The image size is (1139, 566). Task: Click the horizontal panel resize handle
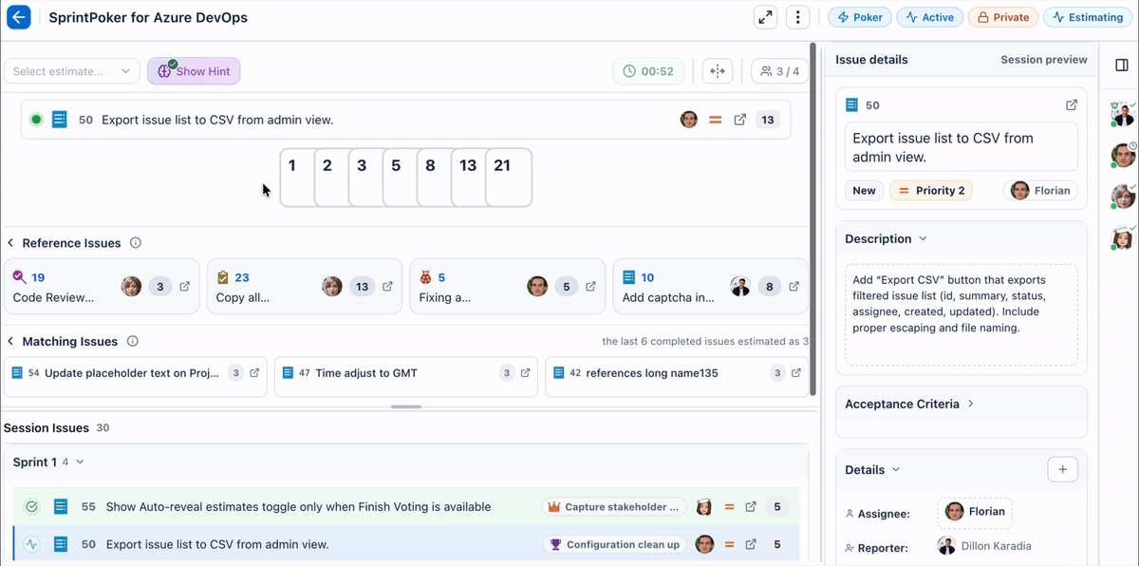406,406
